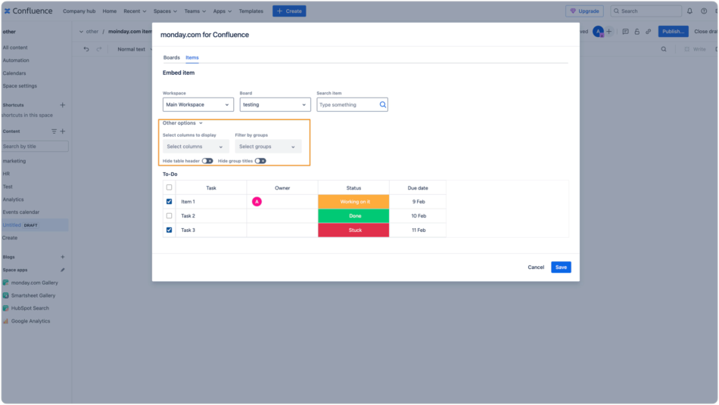Image resolution: width=719 pixels, height=405 pixels.
Task: Open the help question mark icon
Action: pyautogui.click(x=704, y=11)
